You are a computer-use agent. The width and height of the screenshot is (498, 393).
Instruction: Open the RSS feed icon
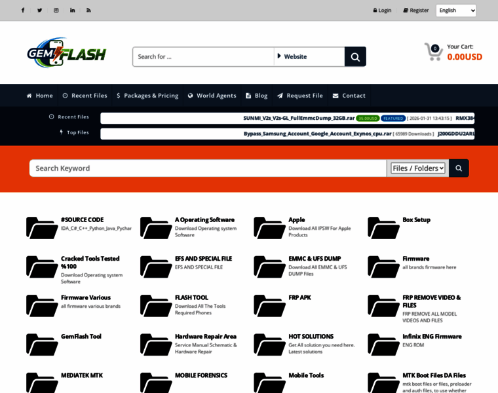click(88, 10)
